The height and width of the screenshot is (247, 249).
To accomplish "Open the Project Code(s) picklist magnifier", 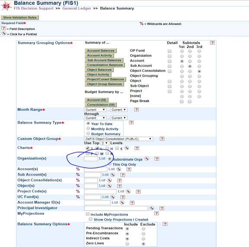I will 128,192.
